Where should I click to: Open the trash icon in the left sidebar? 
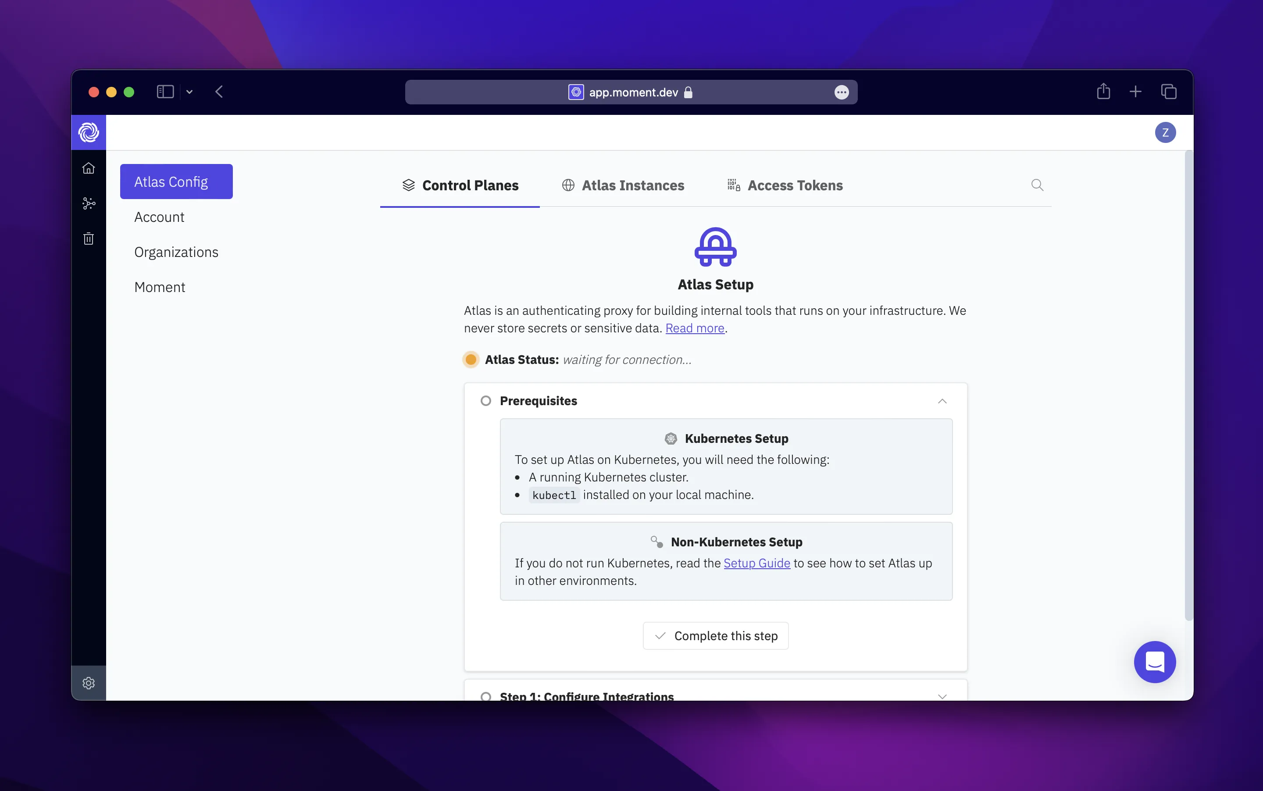(x=89, y=239)
